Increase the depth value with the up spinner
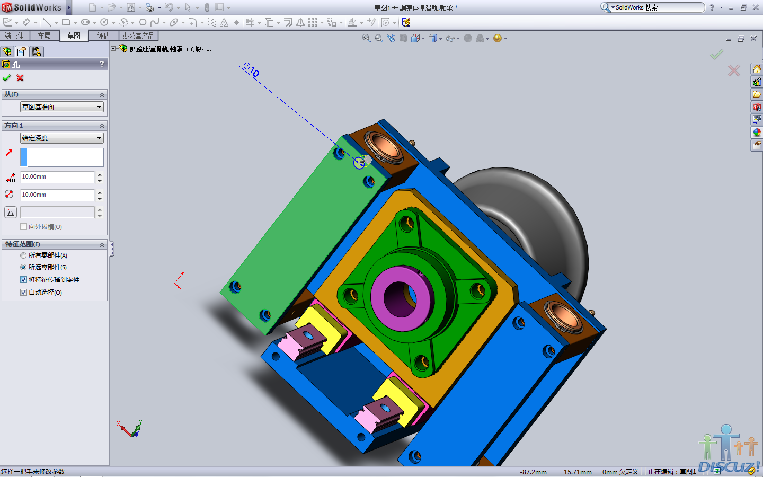 tap(100, 174)
